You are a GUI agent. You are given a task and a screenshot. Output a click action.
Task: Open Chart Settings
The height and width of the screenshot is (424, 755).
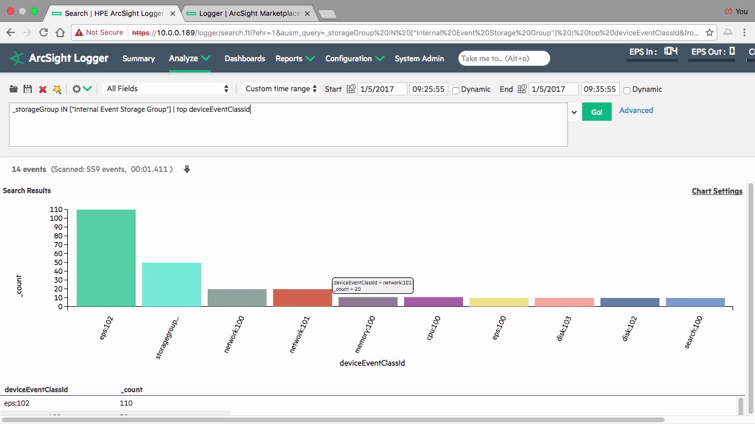717,191
